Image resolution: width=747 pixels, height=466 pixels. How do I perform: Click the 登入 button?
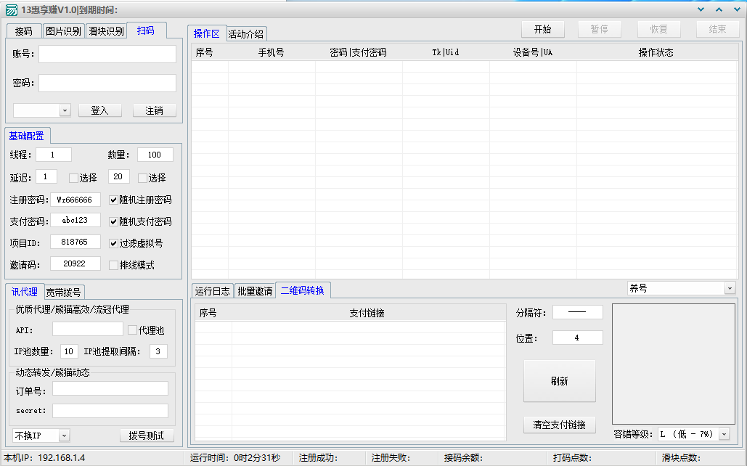pyautogui.click(x=99, y=110)
